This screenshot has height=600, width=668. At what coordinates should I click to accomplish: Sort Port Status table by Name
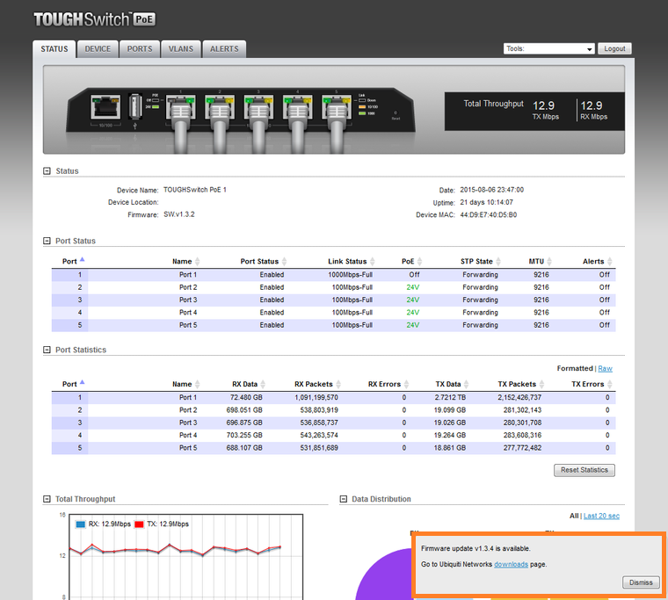[x=185, y=261]
